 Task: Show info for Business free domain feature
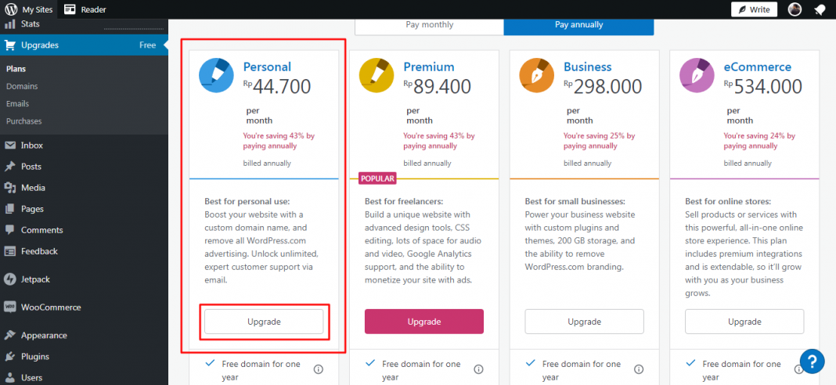(x=639, y=369)
